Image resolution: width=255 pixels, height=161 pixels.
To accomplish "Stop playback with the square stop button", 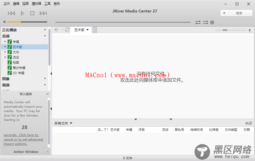I will pos(32,13).
